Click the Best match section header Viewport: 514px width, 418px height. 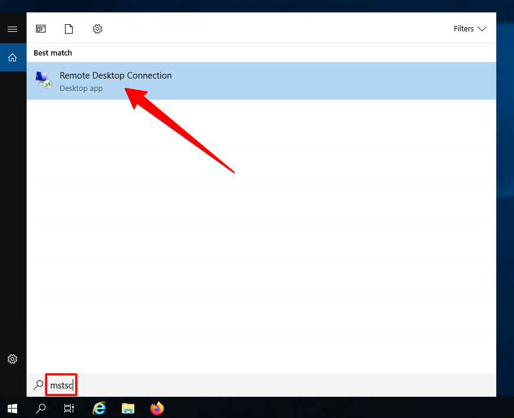point(53,53)
